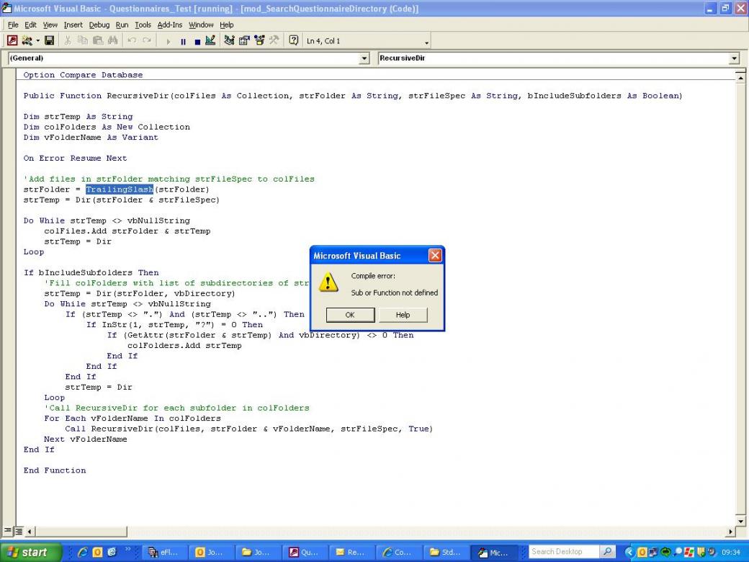Click the Cut scissors icon
This screenshot has height=562, width=749.
(68, 40)
